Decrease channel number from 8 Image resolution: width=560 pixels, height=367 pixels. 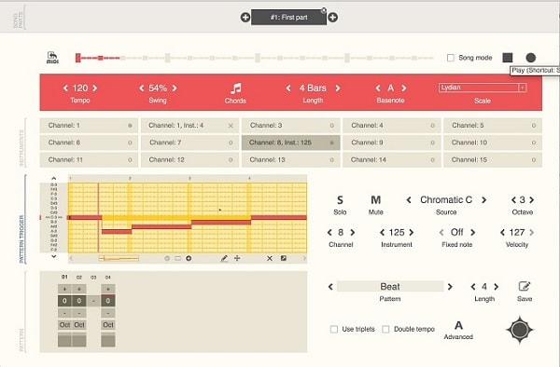point(329,233)
